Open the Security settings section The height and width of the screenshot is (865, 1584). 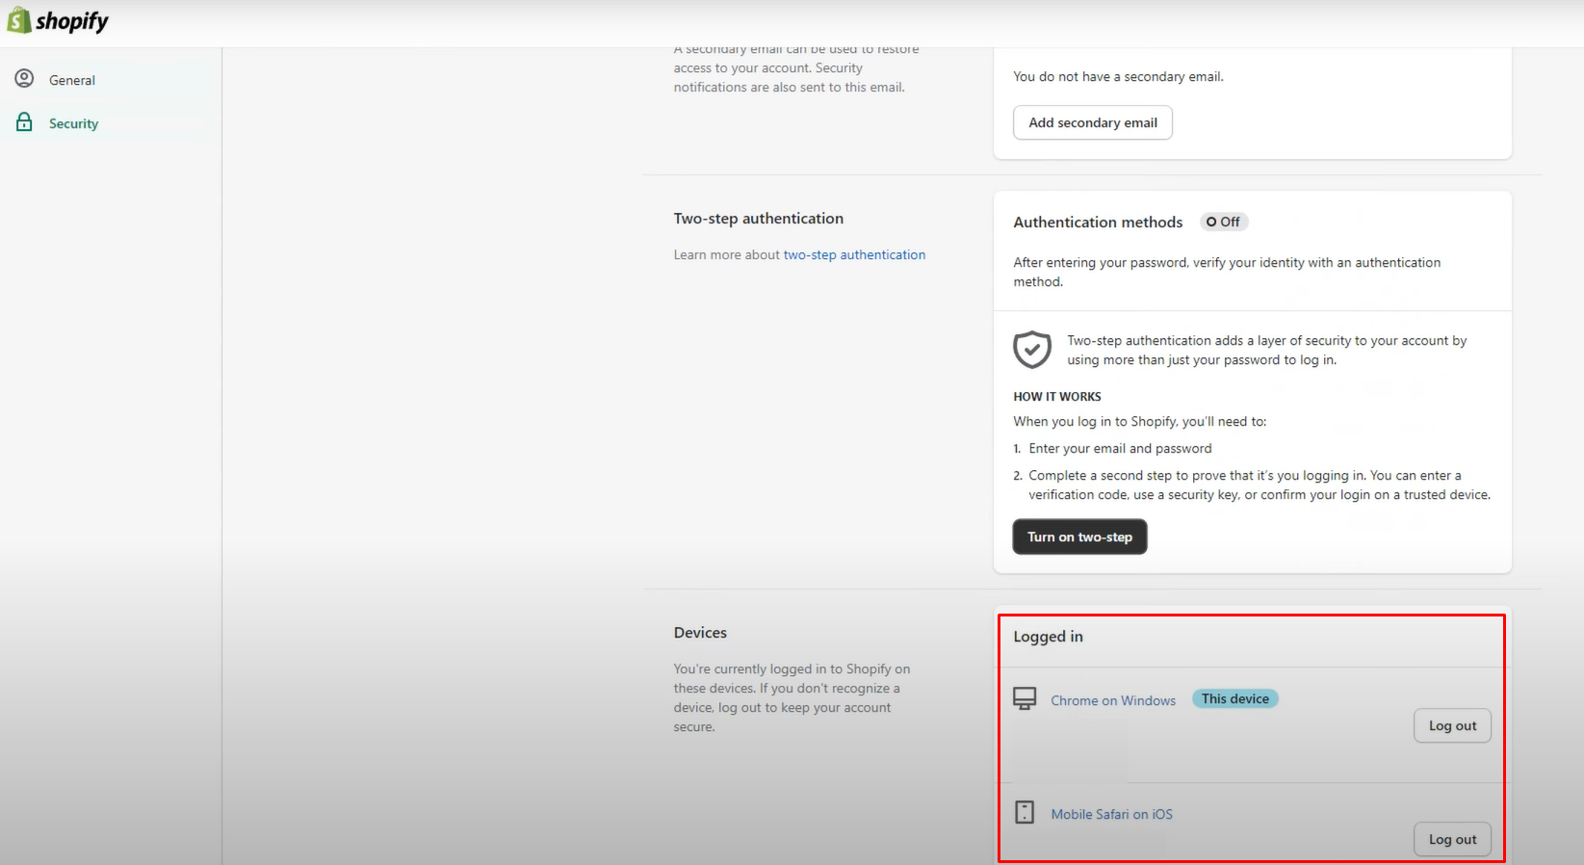(x=74, y=123)
